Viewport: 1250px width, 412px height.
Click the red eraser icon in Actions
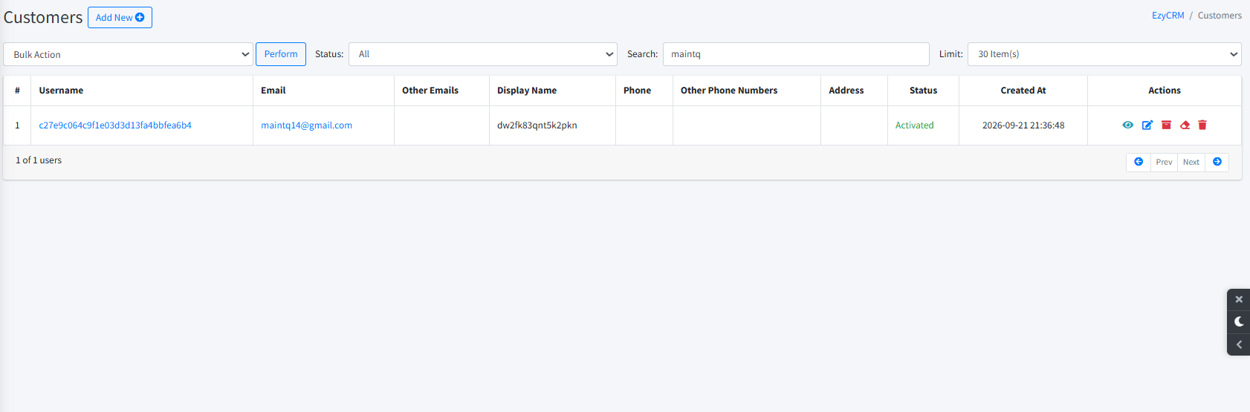point(1185,125)
